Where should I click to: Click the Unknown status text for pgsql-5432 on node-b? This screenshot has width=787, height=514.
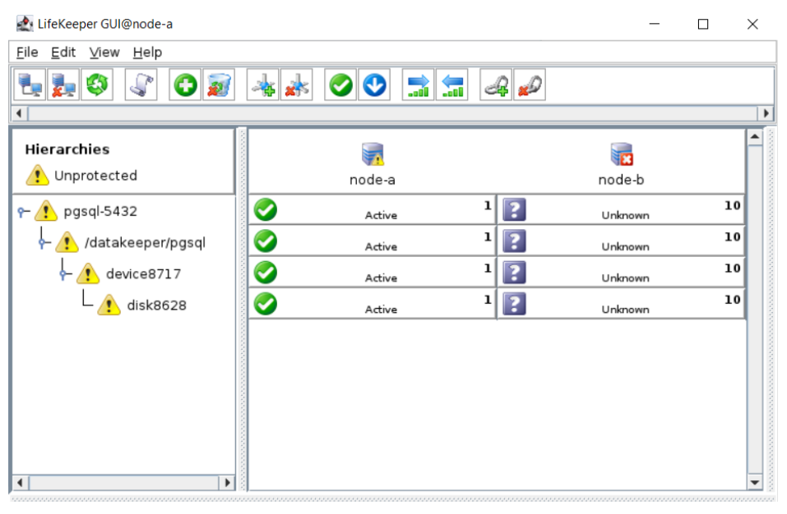click(625, 215)
